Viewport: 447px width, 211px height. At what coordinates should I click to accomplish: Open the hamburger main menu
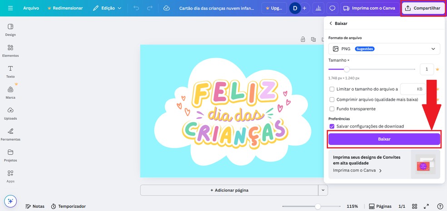pos(10,8)
